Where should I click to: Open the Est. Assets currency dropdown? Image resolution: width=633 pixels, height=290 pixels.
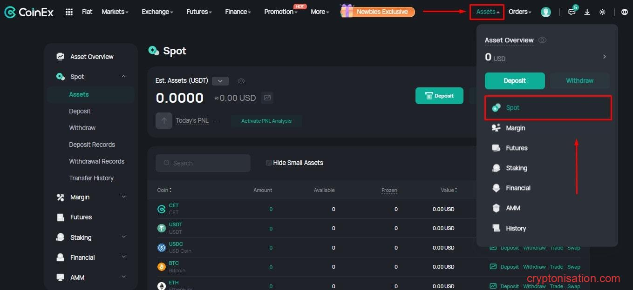(x=220, y=81)
